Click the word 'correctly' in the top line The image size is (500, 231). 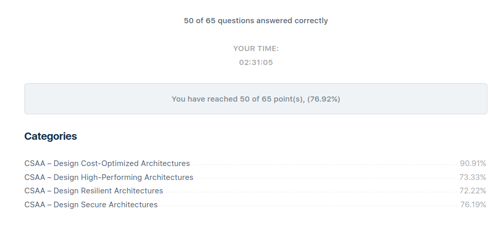point(311,21)
